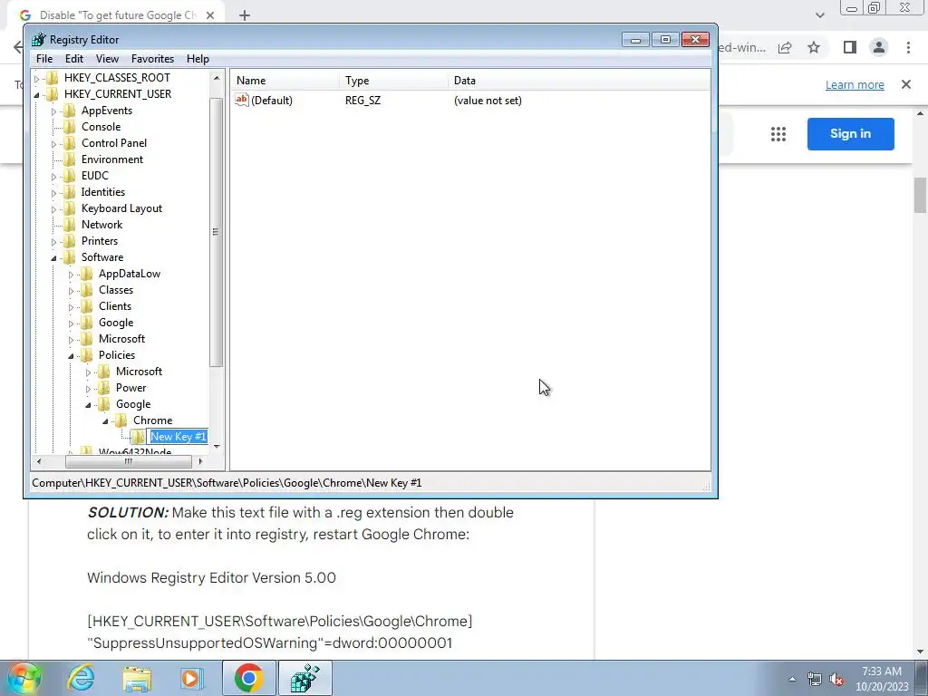
Task: Click the Chrome share page icon
Action: click(x=785, y=47)
